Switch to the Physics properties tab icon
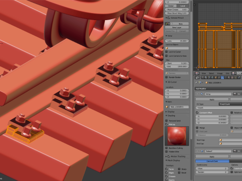The height and width of the screenshot is (181, 242). [239, 77]
